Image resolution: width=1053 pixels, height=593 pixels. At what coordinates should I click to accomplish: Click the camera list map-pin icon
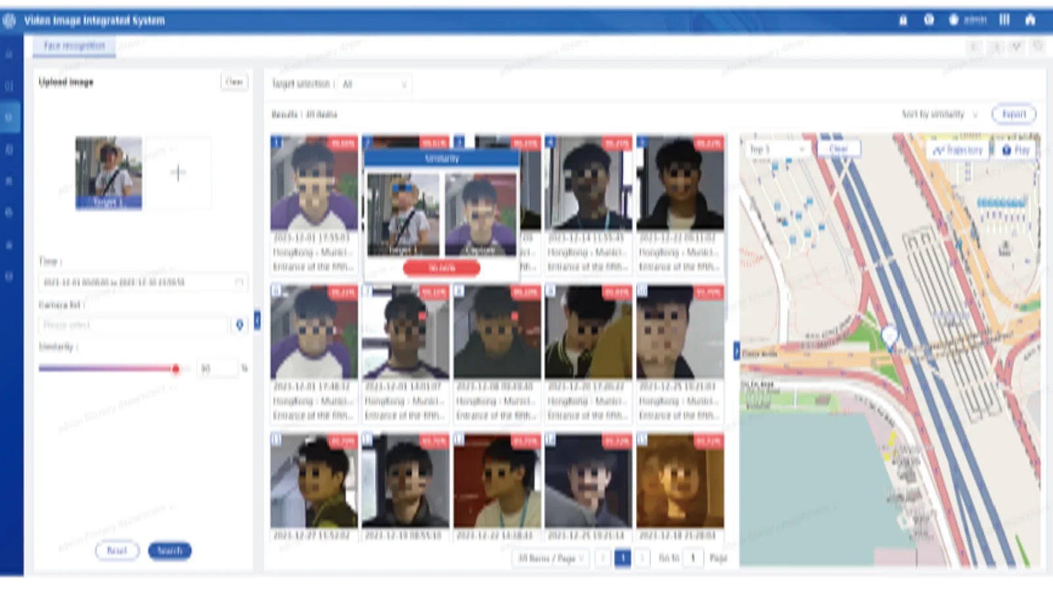[240, 325]
